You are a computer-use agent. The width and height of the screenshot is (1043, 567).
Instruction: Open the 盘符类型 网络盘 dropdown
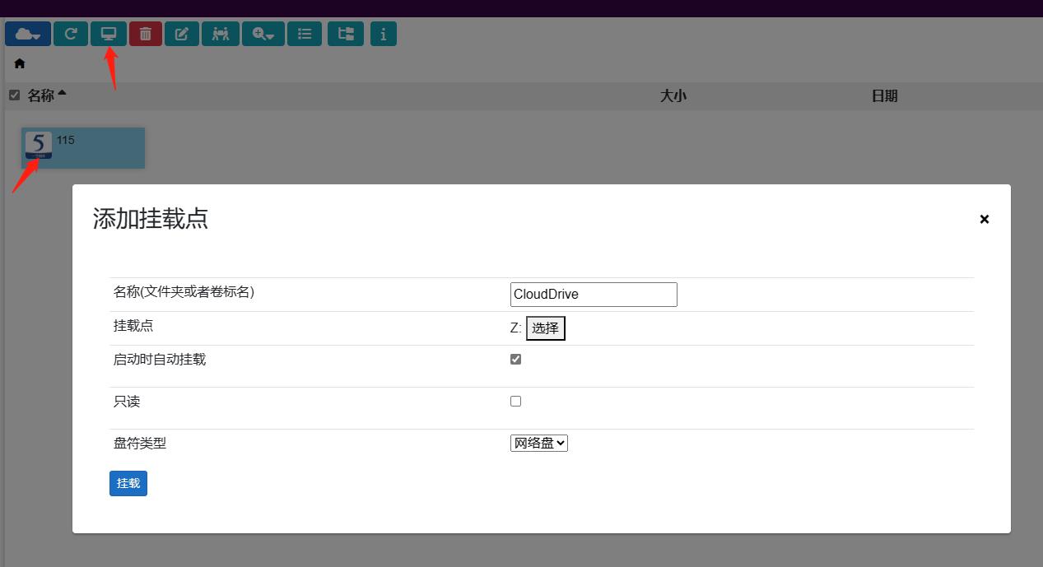[539, 443]
